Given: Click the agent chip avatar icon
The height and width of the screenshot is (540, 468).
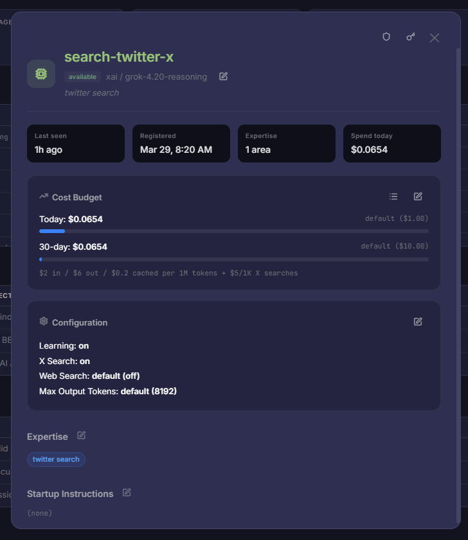Looking at the screenshot, I should [x=41, y=74].
